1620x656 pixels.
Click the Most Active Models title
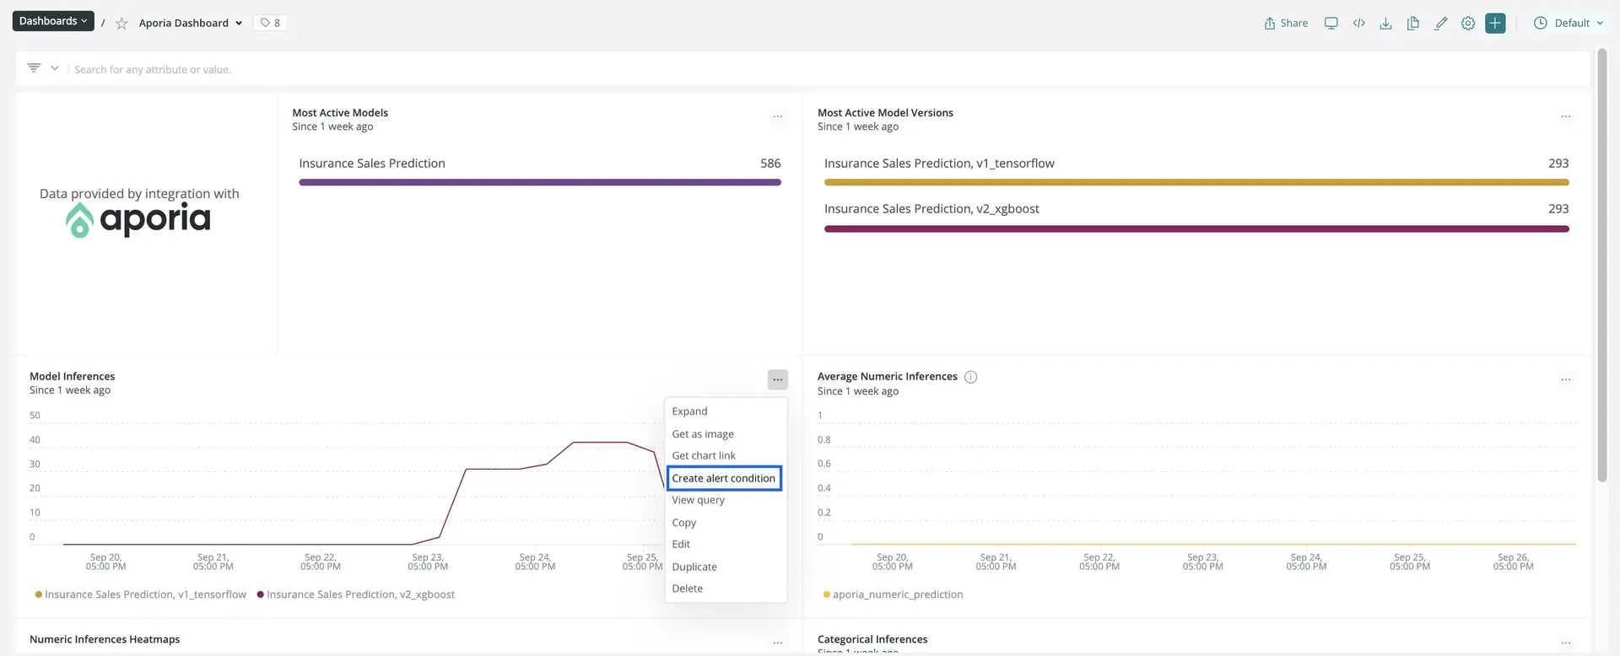pos(340,113)
